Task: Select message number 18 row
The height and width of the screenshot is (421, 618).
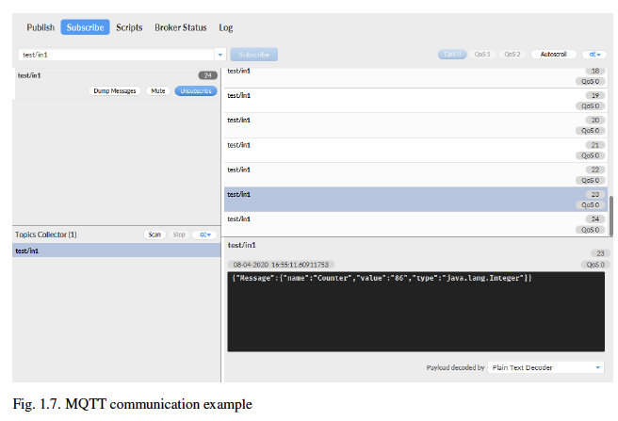Action: pyautogui.click(x=416, y=77)
